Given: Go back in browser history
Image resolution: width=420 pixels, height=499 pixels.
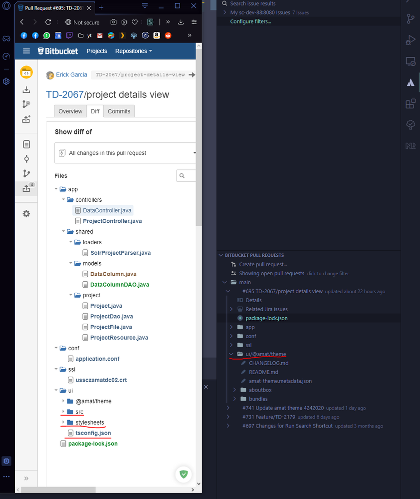Looking at the screenshot, I should [x=21, y=22].
